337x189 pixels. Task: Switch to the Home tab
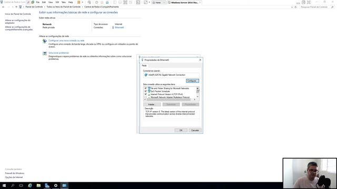click(158, 3)
